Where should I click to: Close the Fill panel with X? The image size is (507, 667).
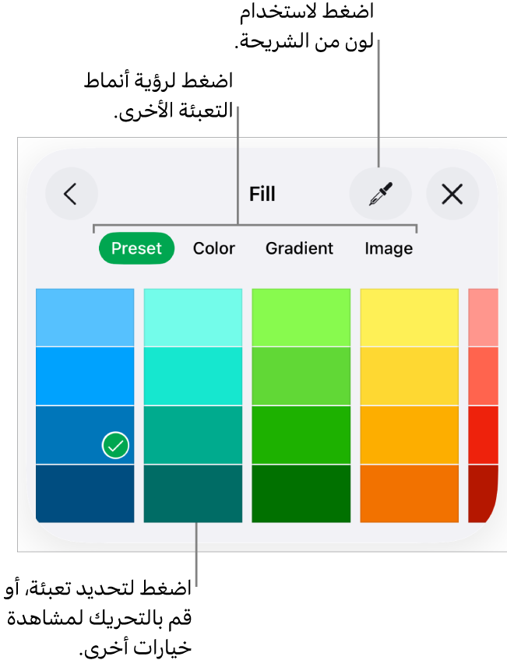click(x=452, y=194)
